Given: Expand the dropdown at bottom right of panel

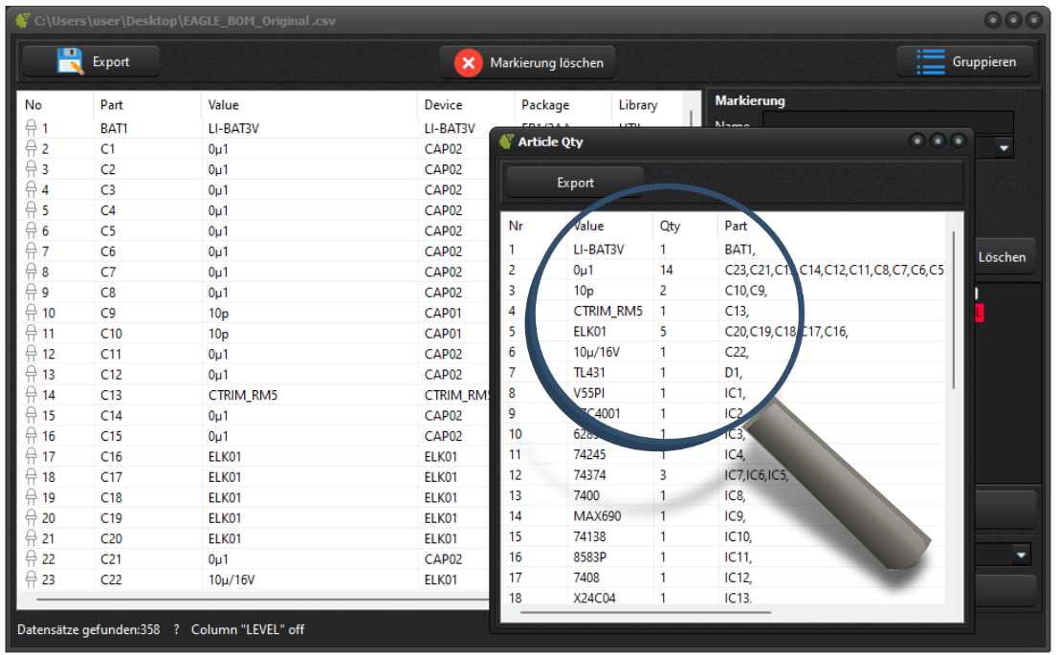Looking at the screenshot, I should click(1021, 556).
